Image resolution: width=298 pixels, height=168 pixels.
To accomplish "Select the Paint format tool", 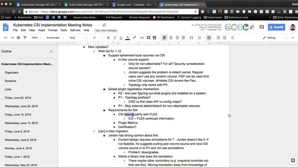I will 25,38.
